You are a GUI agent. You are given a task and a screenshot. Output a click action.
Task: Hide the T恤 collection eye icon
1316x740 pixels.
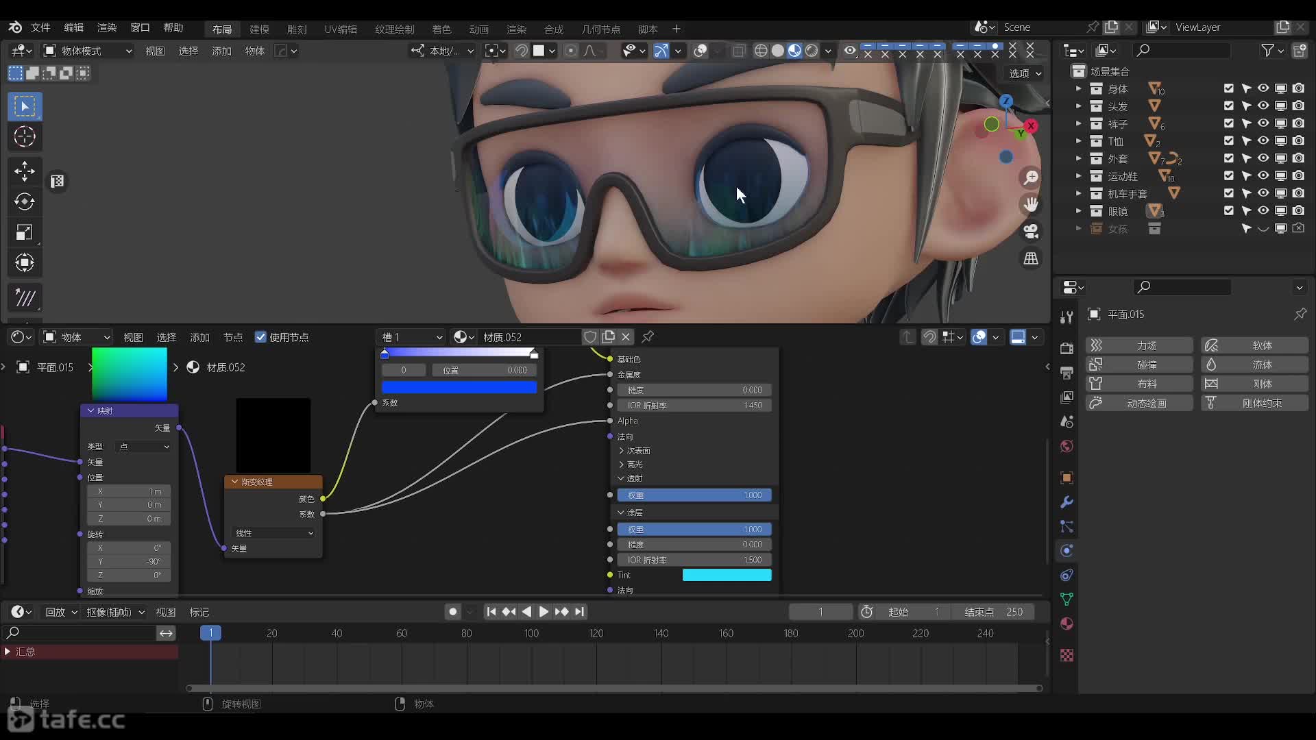(1263, 141)
